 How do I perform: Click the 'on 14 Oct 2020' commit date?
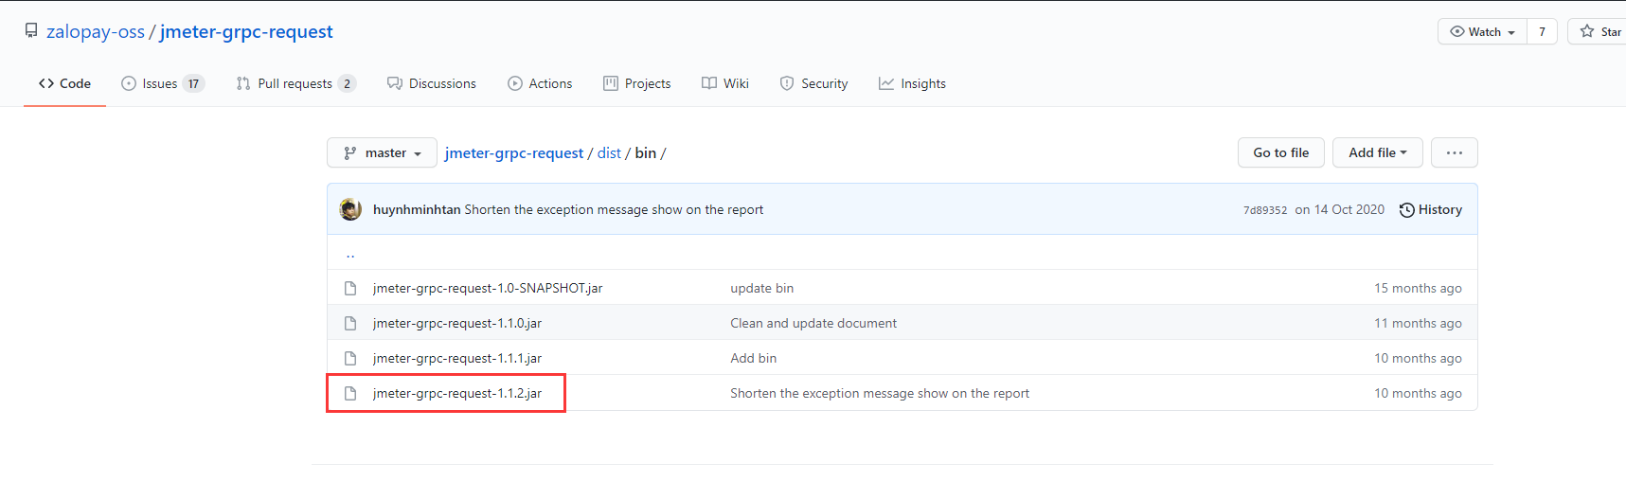click(x=1340, y=209)
